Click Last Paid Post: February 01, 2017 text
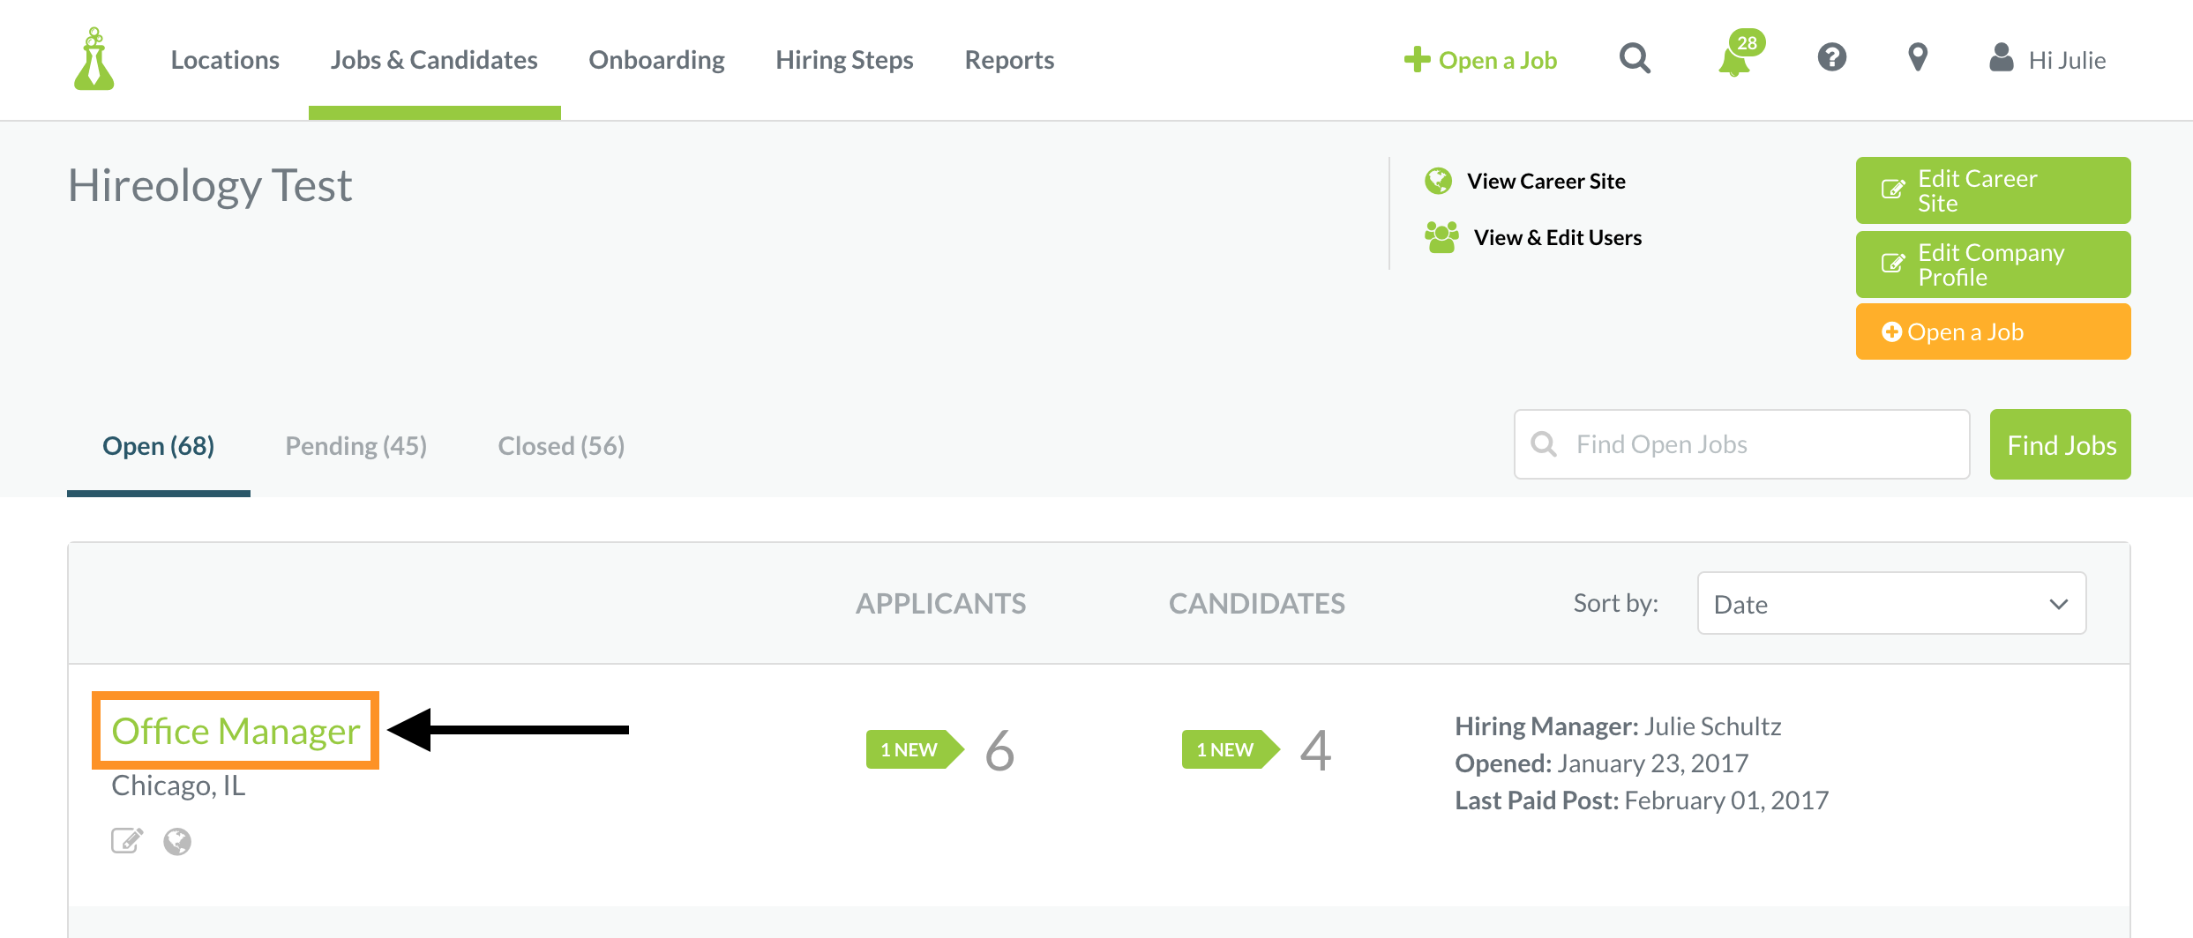Screen dimensions: 2193x938 tap(1642, 800)
